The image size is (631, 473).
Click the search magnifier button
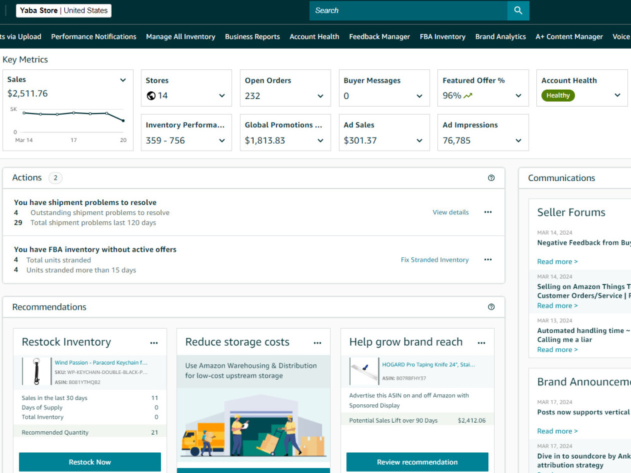(518, 11)
